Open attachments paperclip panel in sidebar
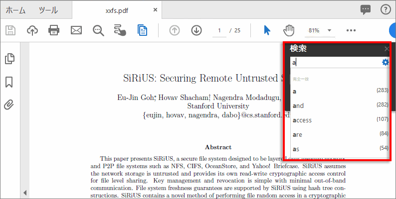Image resolution: width=396 pixels, height=199 pixels. (x=9, y=104)
